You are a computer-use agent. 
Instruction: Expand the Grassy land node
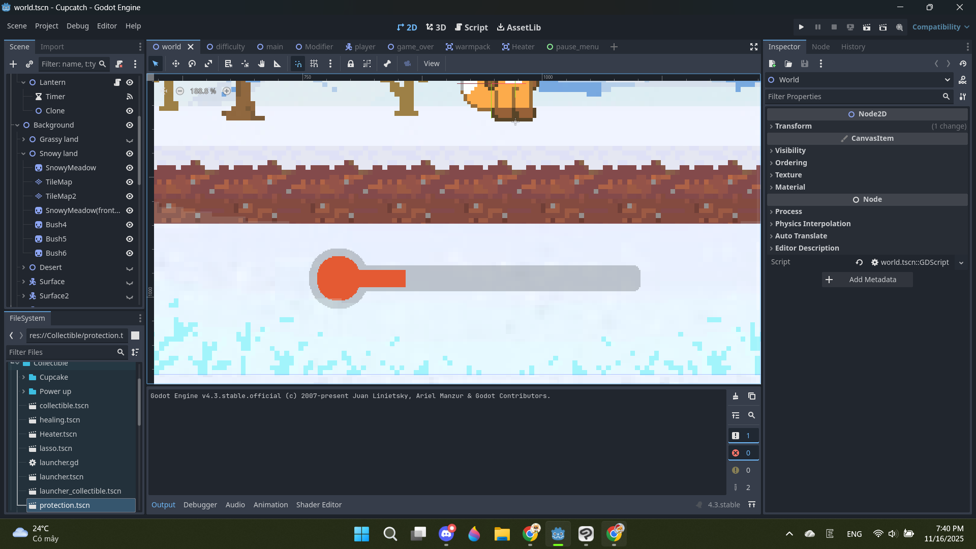[x=23, y=139]
